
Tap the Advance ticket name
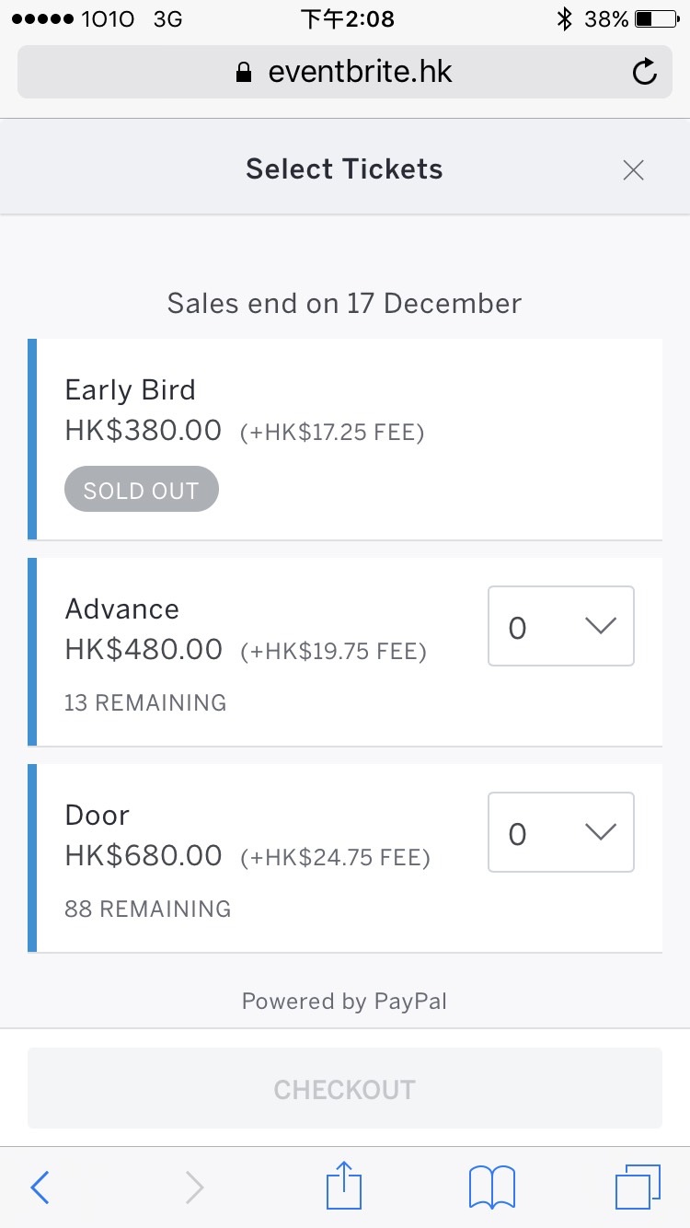coord(121,609)
